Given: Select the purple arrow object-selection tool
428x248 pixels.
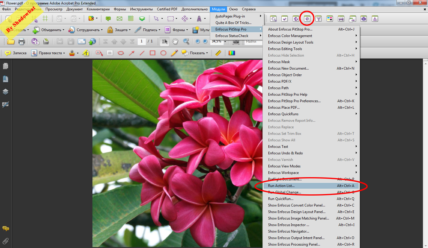Looking at the screenshot, I should pos(156,18).
